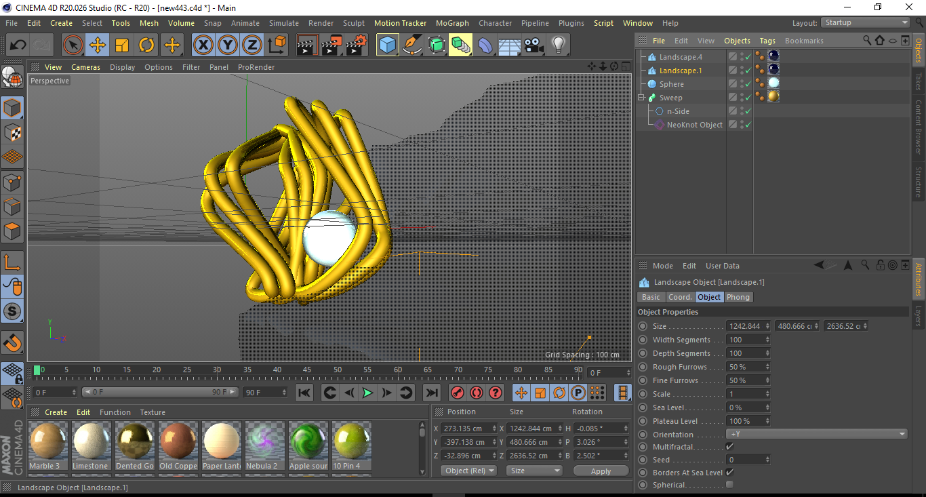Switch to Polygons mode
926x497 pixels.
point(12,231)
